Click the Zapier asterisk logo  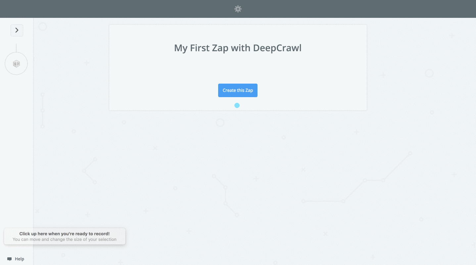(x=238, y=9)
